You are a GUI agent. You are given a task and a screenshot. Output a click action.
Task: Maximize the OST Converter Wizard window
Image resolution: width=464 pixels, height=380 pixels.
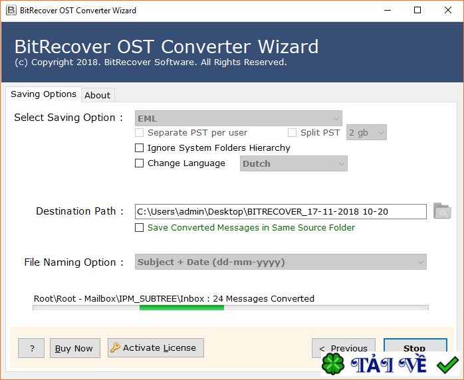pos(417,11)
